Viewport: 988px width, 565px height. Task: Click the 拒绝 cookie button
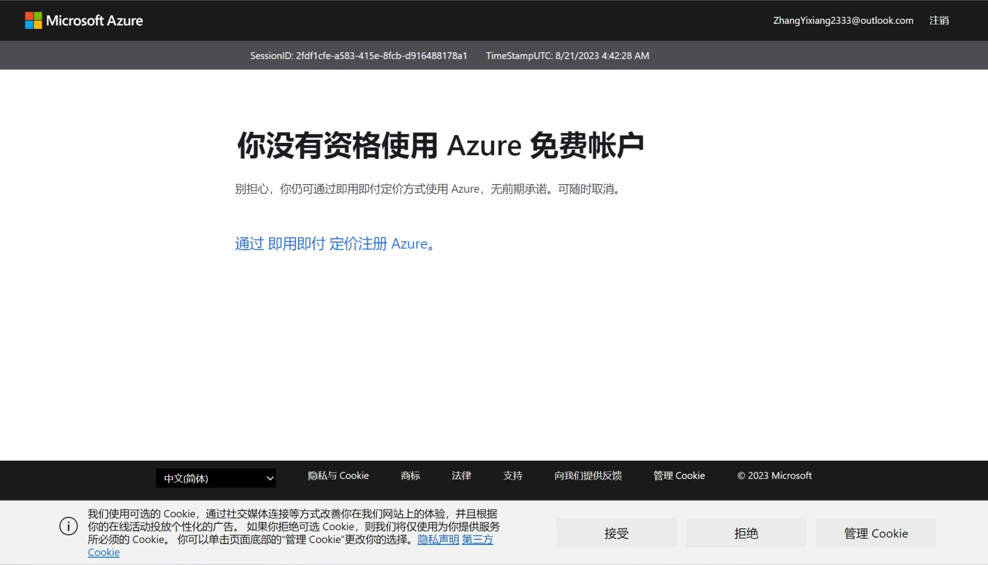click(746, 533)
